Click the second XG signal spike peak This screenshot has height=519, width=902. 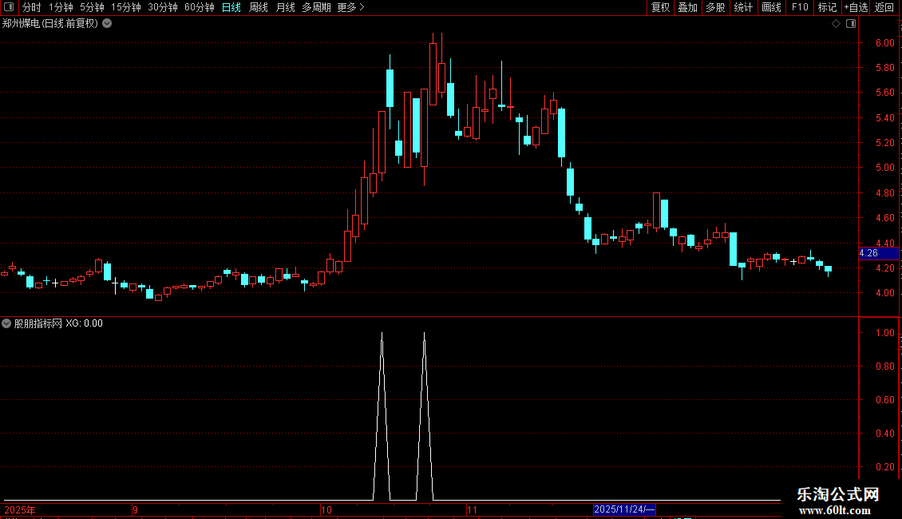[x=425, y=334]
